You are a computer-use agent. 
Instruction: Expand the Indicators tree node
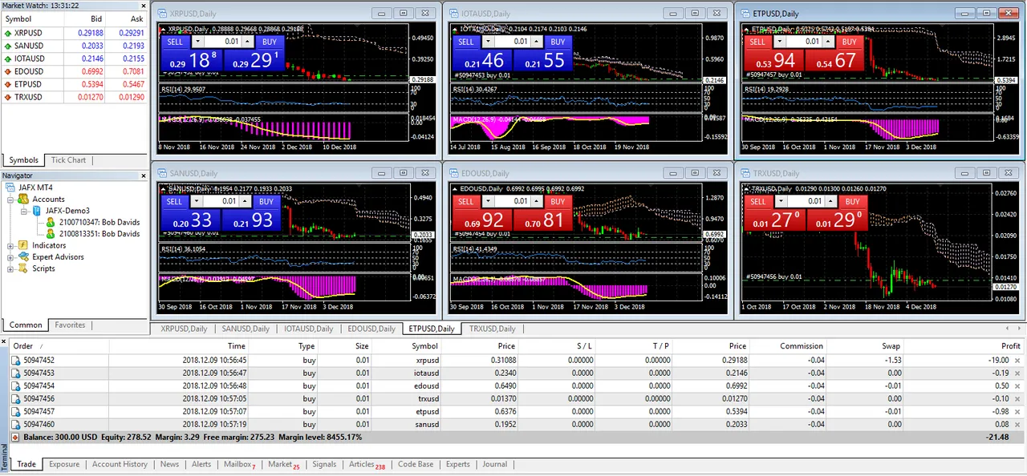click(x=11, y=246)
